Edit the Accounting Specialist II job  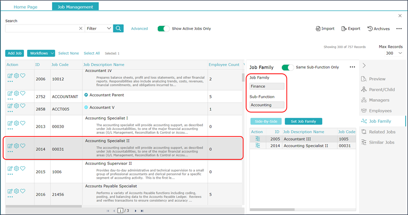click(10, 146)
